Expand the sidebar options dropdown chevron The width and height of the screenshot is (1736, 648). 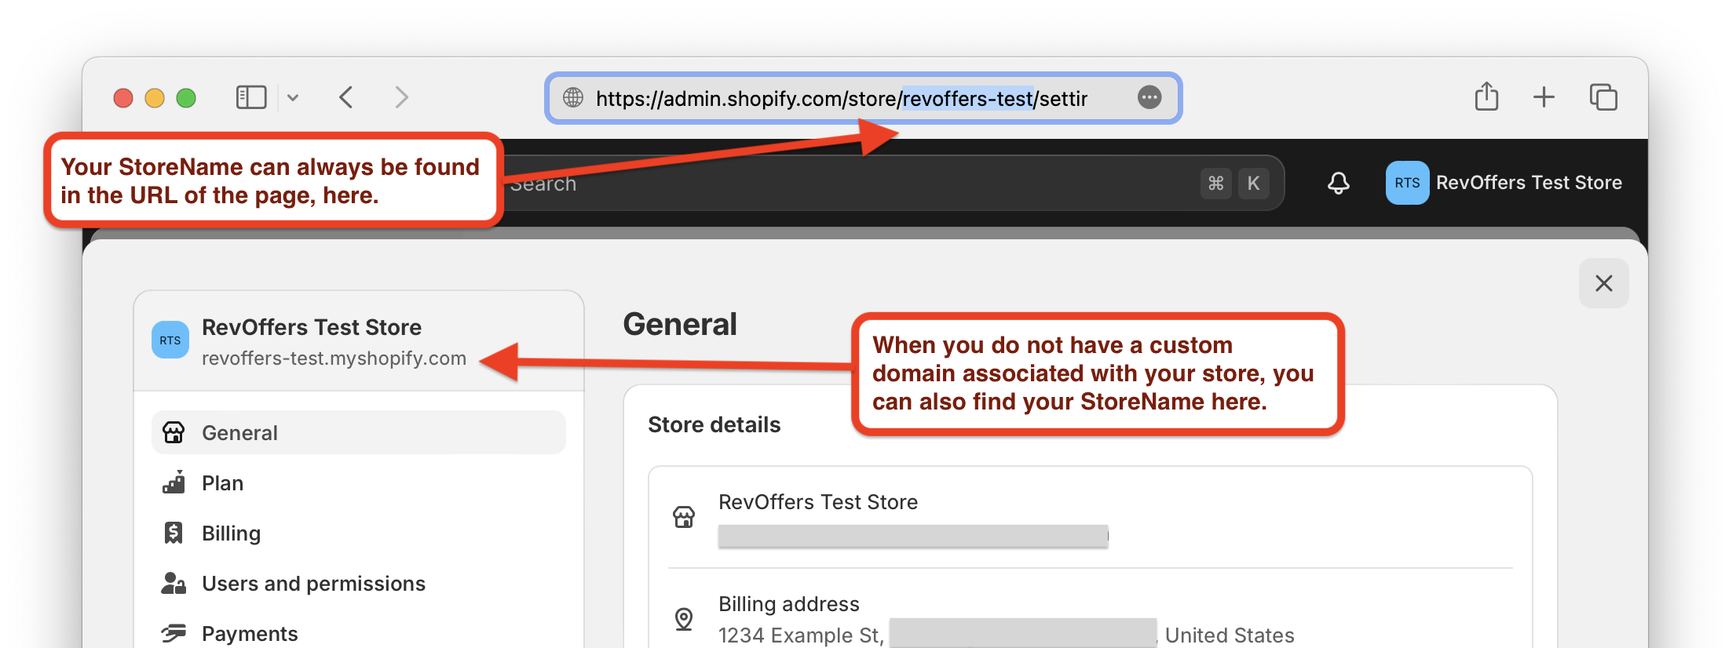(x=293, y=98)
